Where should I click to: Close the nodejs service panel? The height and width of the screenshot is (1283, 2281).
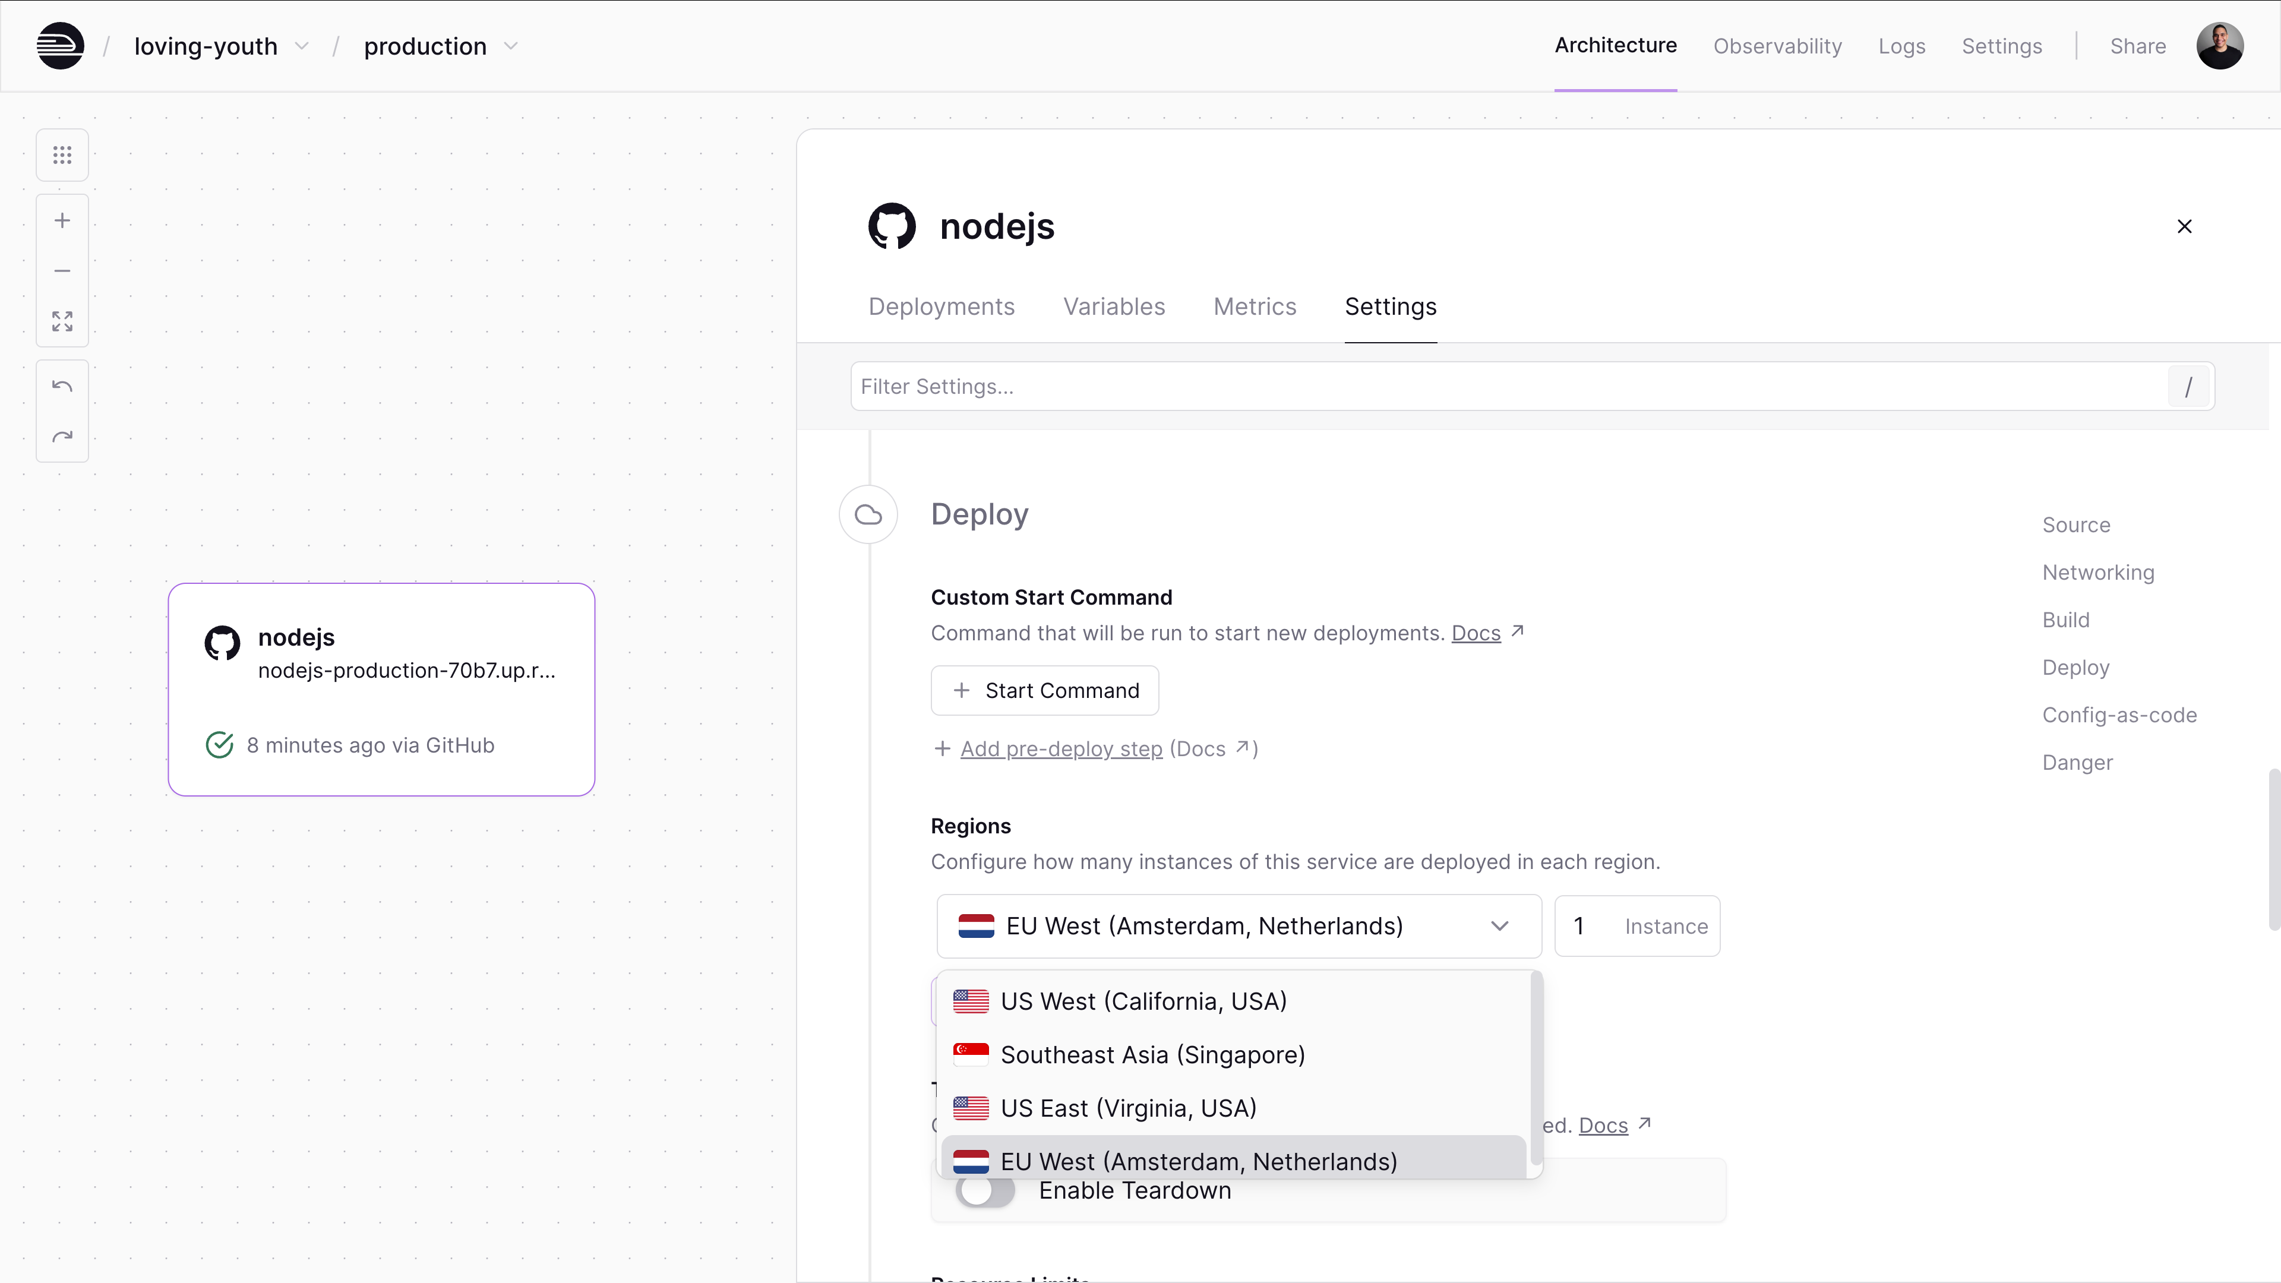click(x=2185, y=227)
